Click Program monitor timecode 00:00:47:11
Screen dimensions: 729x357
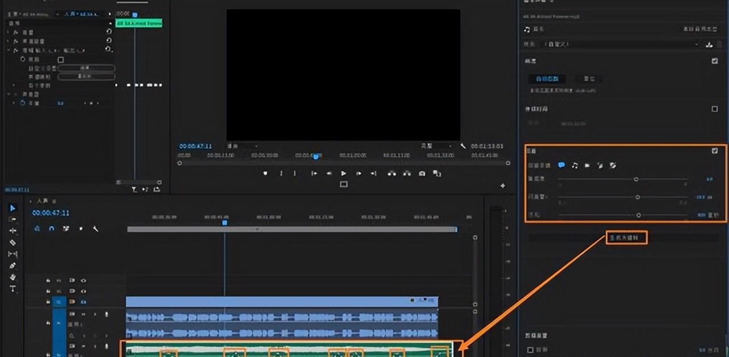tap(195, 146)
